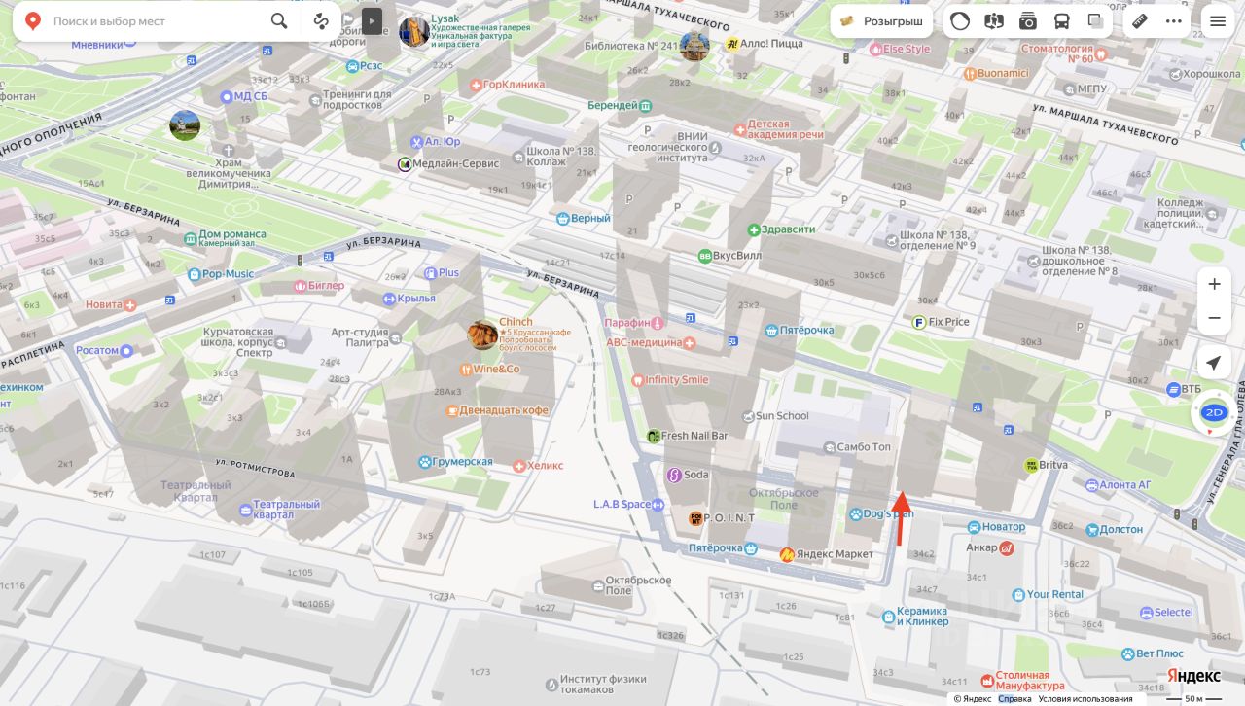Open the church photo thumbnail near Храм
Viewport: 1245px width, 706px height.
pos(185,125)
